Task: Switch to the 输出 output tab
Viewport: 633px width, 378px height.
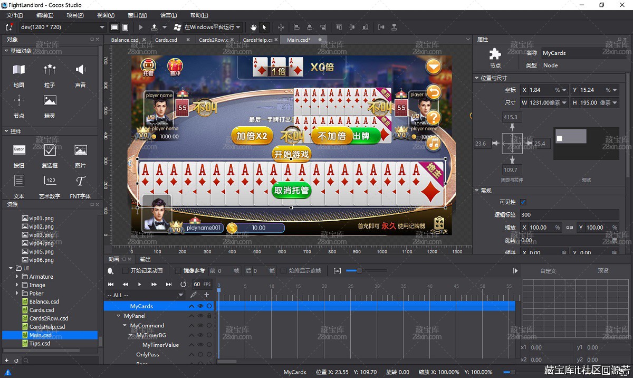Action: coord(145,259)
